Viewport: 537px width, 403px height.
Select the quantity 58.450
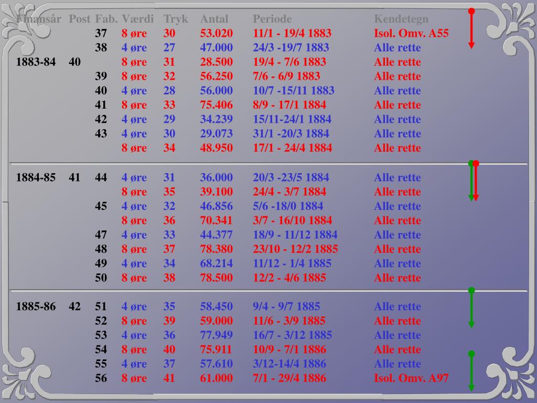[217, 306]
